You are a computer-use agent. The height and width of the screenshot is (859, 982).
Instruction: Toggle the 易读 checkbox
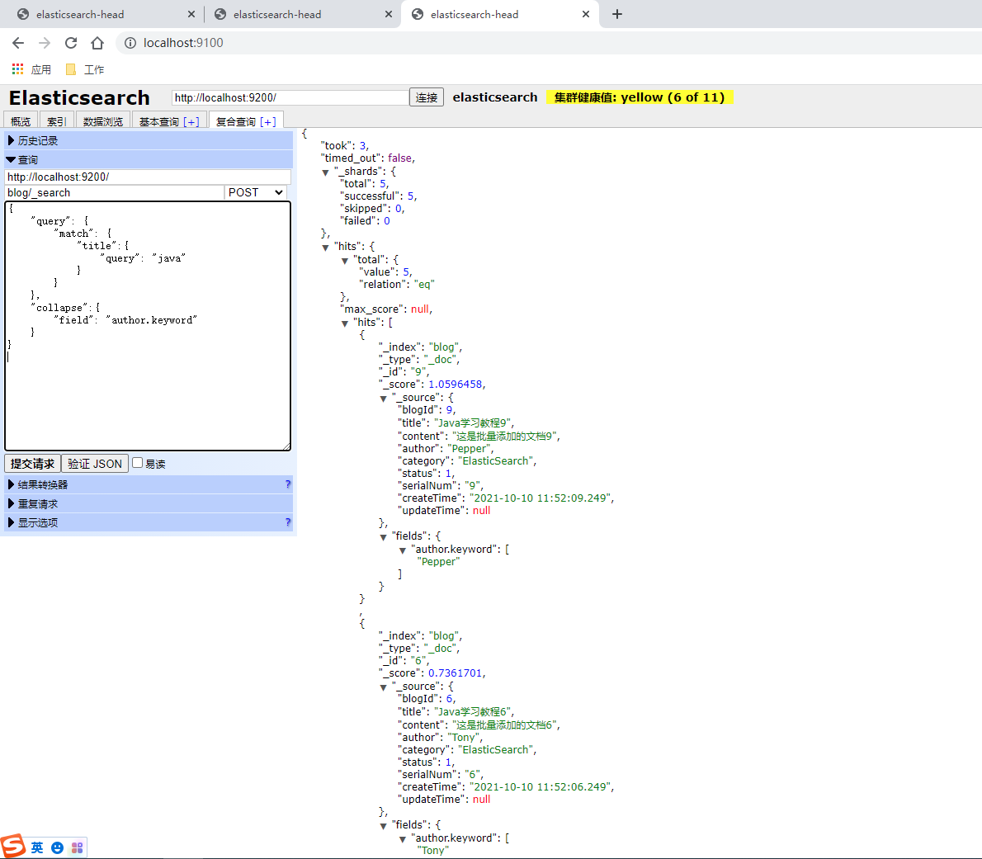(x=137, y=463)
